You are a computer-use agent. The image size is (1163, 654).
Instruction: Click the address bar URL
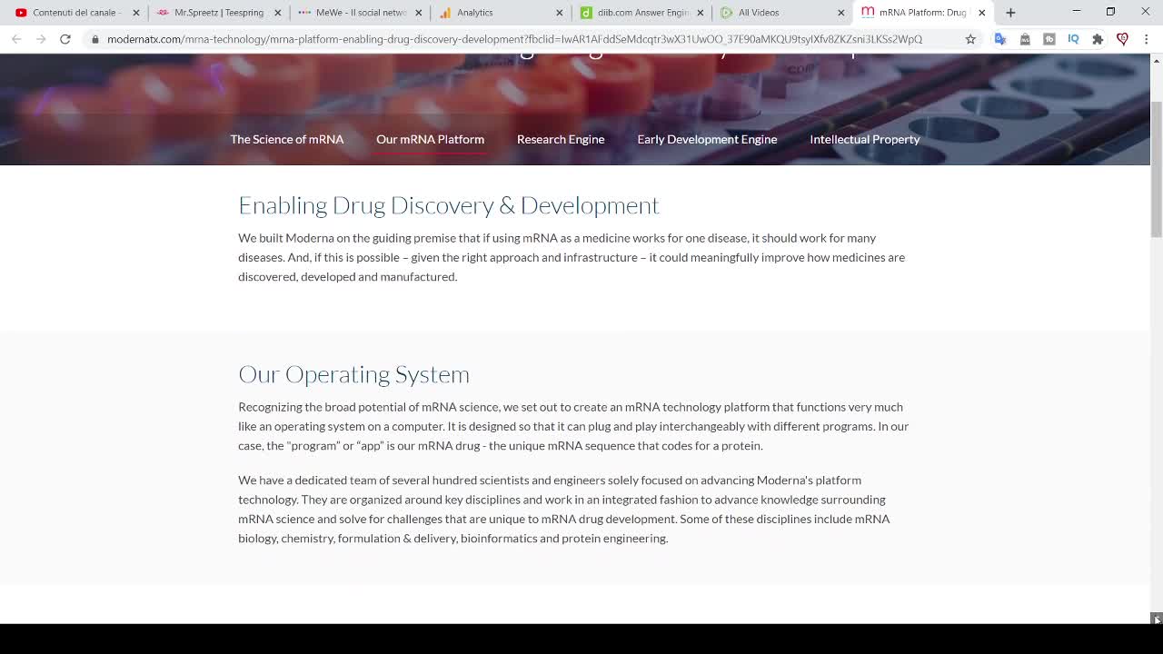pyautogui.click(x=514, y=39)
